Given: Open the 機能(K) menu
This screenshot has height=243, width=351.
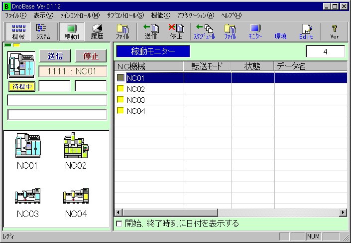Looking at the screenshot, I should [161, 15].
